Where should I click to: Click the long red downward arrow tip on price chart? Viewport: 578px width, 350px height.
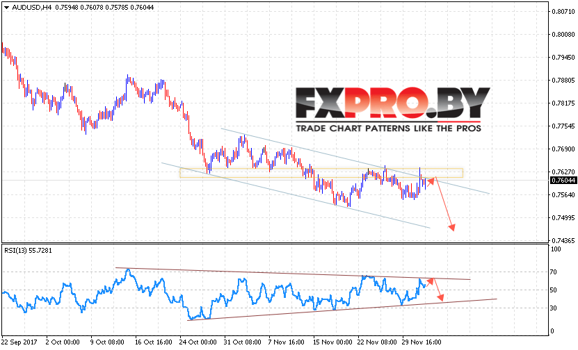tap(453, 230)
